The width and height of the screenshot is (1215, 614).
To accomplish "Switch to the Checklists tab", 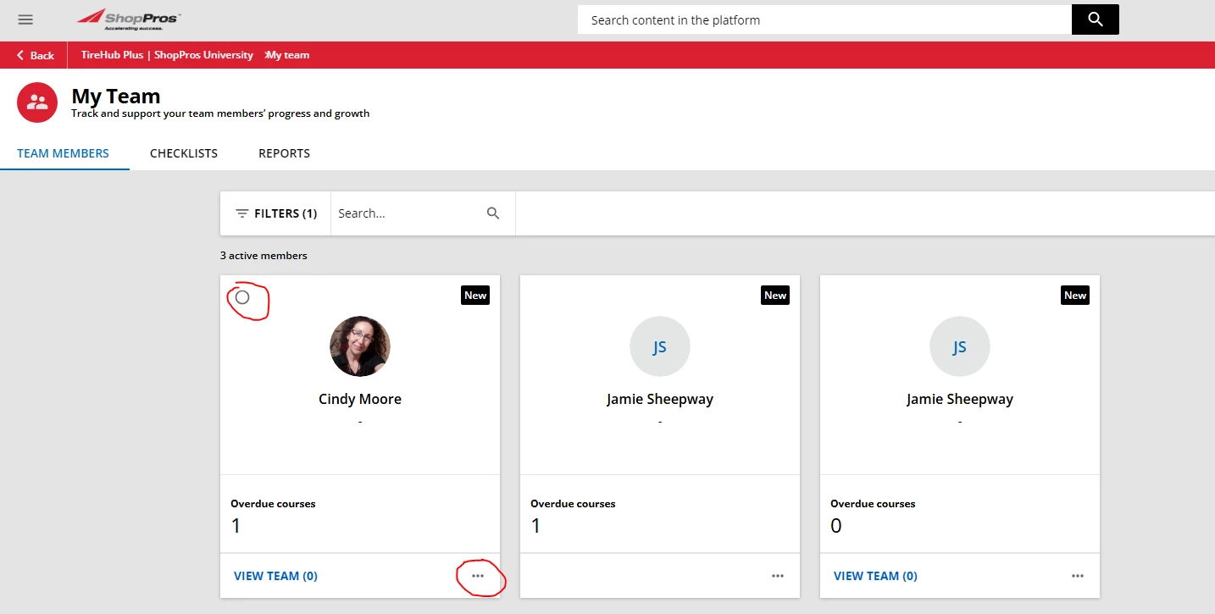I will [x=184, y=153].
